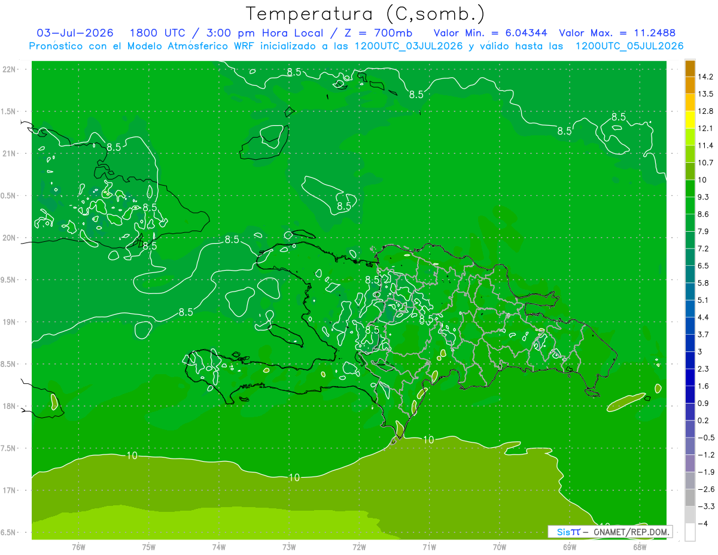Click the "19N" latitude label

9,322
